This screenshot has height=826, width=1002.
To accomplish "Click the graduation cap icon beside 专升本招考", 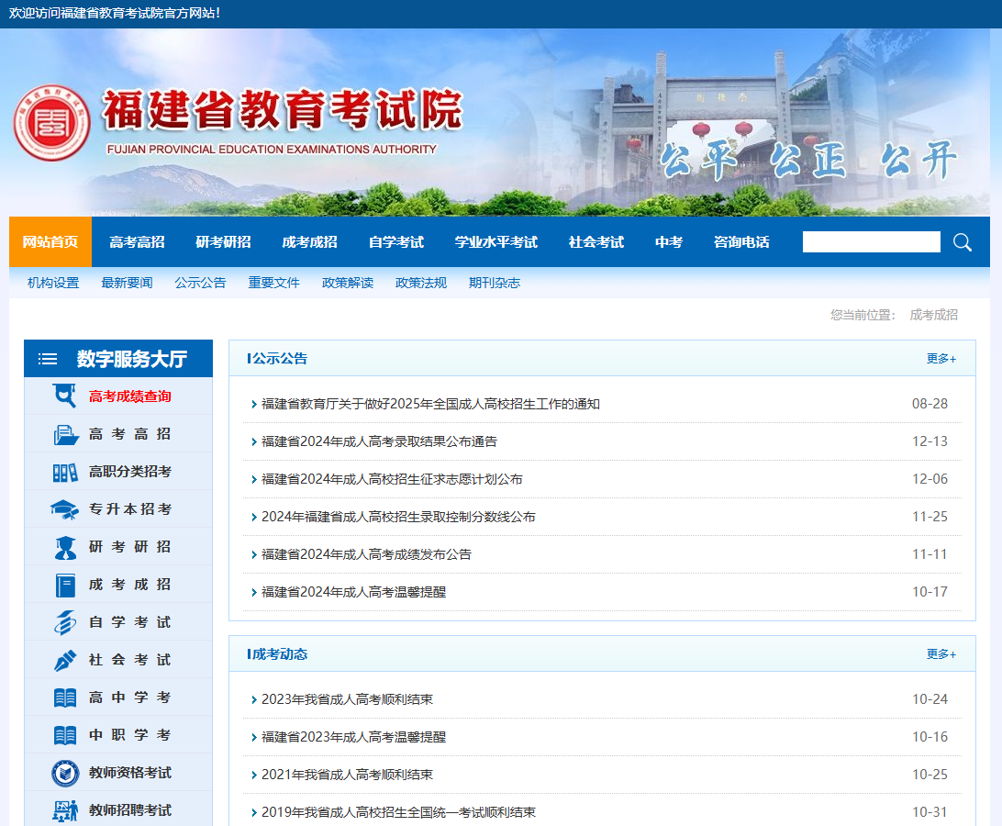I will point(64,509).
